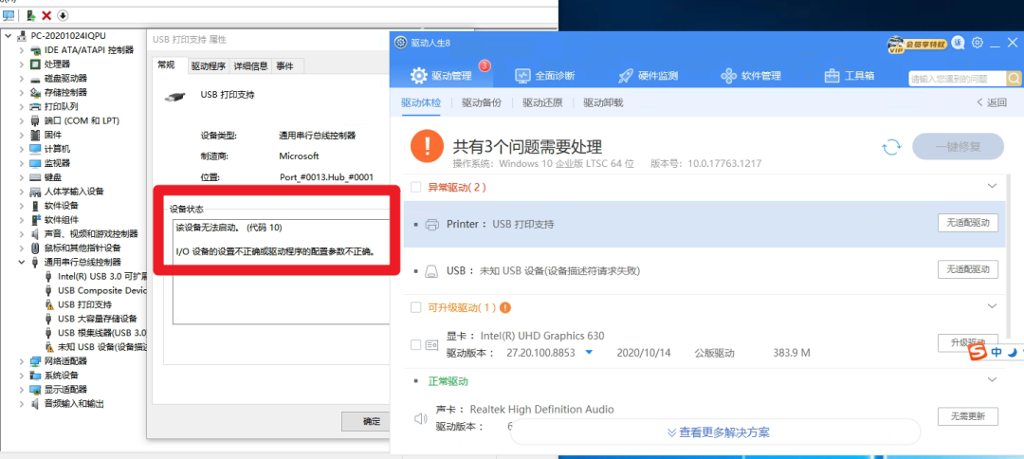Select the 驱动还原 sub-tab

542,102
